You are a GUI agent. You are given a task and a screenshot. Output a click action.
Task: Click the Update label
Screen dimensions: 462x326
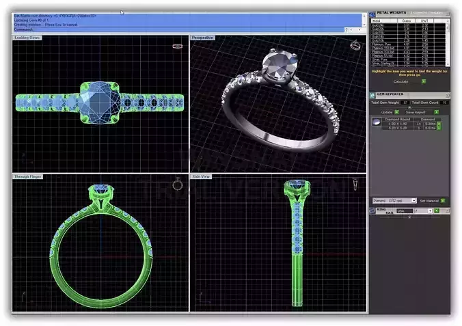[387, 112]
